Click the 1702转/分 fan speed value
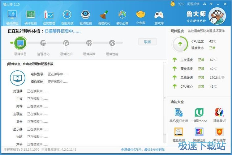Viewport: 232px width, 155px height. pos(217,77)
